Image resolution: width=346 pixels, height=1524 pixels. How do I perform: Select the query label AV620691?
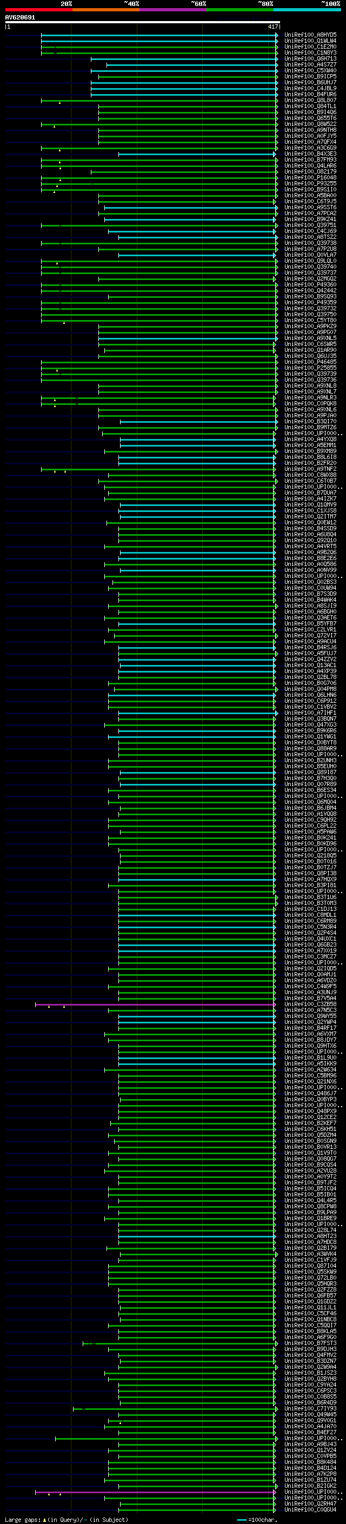coord(20,18)
